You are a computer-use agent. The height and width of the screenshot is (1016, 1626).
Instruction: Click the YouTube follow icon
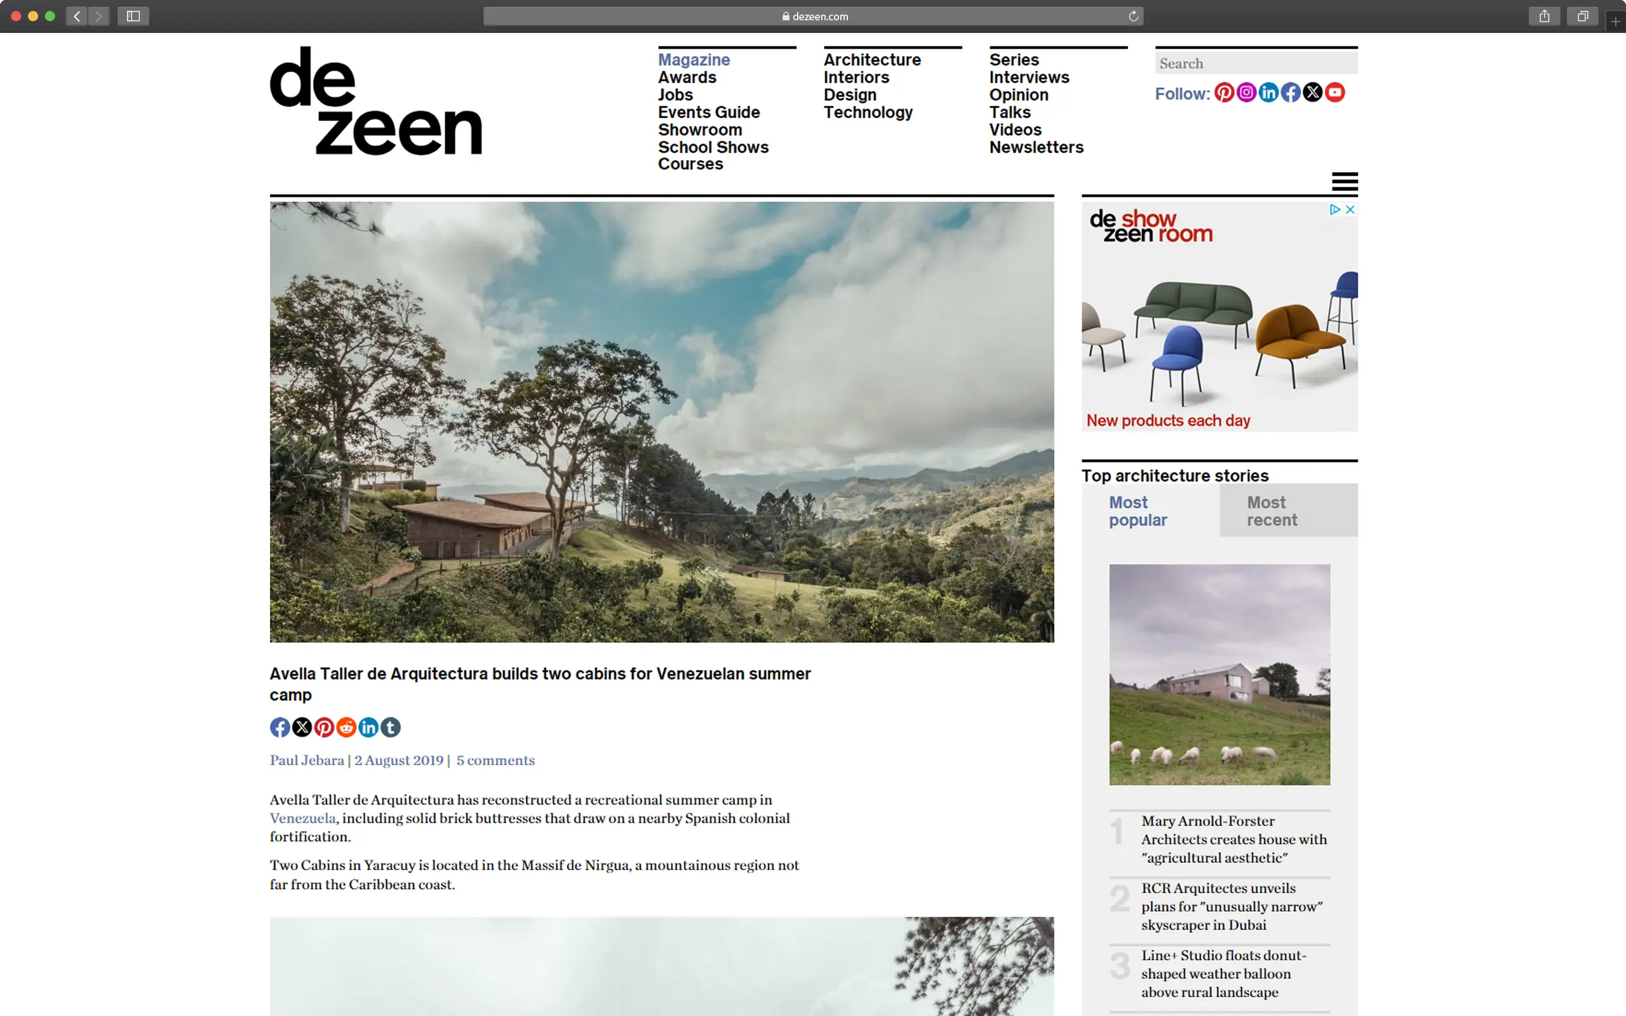click(x=1334, y=93)
